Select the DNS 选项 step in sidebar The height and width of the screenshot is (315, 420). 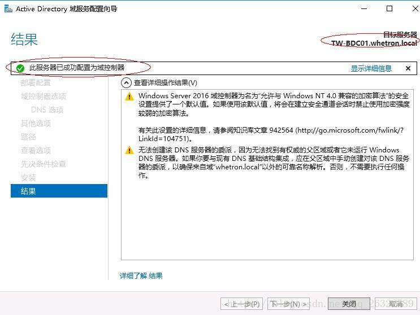pos(47,110)
